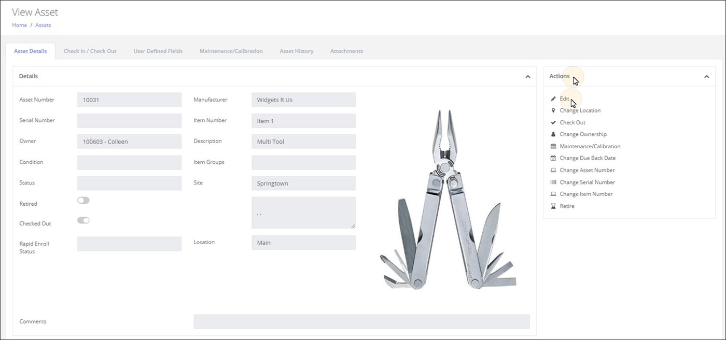Viewport: 726px width, 340px height.
Task: Click the Item Number field Item 1
Action: point(304,121)
